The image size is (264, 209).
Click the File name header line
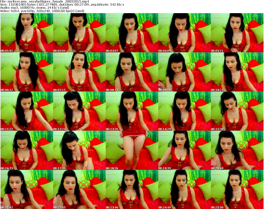point(45,1)
